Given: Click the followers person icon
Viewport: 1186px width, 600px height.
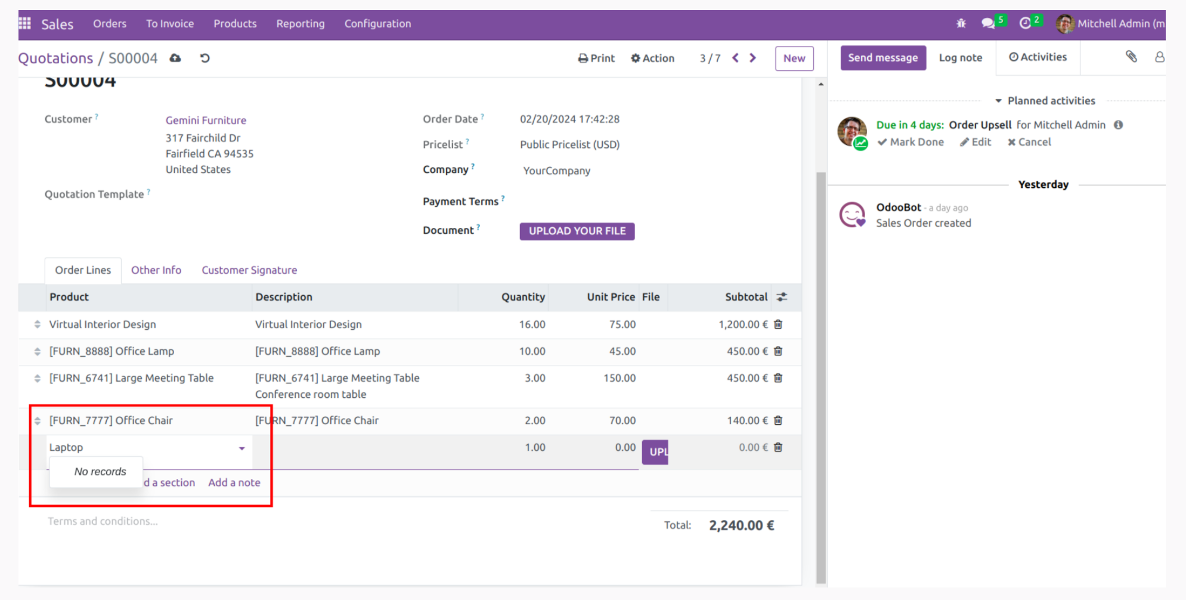Looking at the screenshot, I should pyautogui.click(x=1160, y=57).
